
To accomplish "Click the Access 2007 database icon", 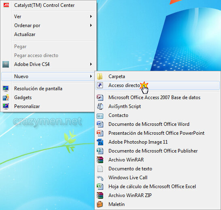I will [x=100, y=98].
